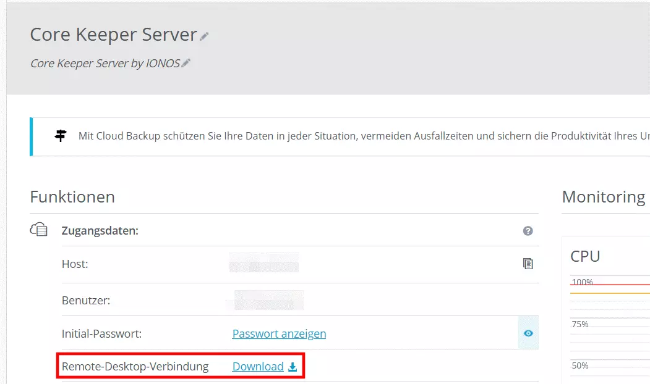Click the 75% label on the CPU chart
The height and width of the screenshot is (384, 650).
pos(580,324)
